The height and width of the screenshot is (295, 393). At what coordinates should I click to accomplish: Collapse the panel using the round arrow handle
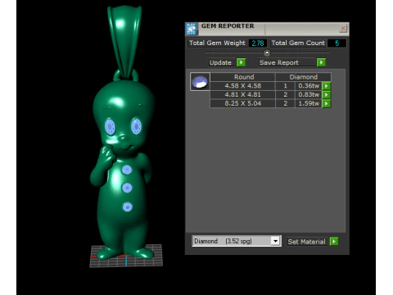pyautogui.click(x=267, y=52)
